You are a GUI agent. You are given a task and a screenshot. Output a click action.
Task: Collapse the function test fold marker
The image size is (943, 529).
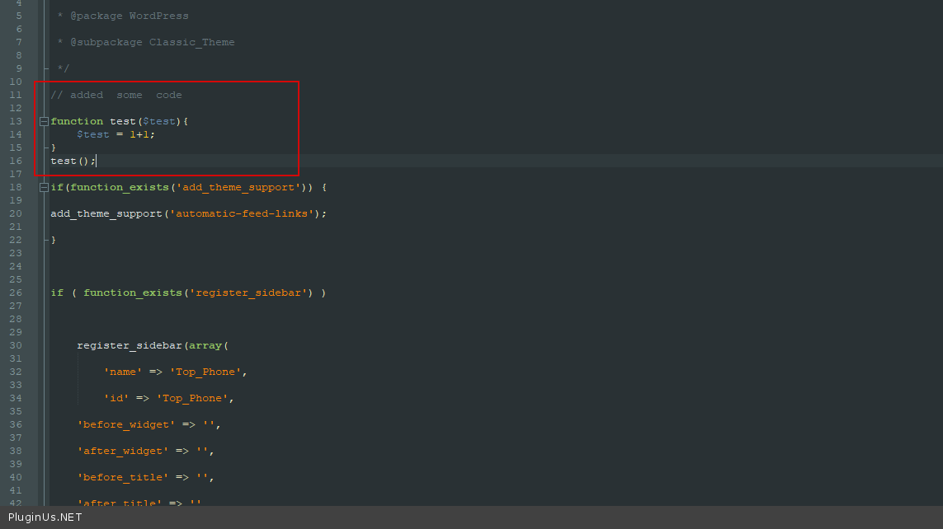click(x=44, y=121)
